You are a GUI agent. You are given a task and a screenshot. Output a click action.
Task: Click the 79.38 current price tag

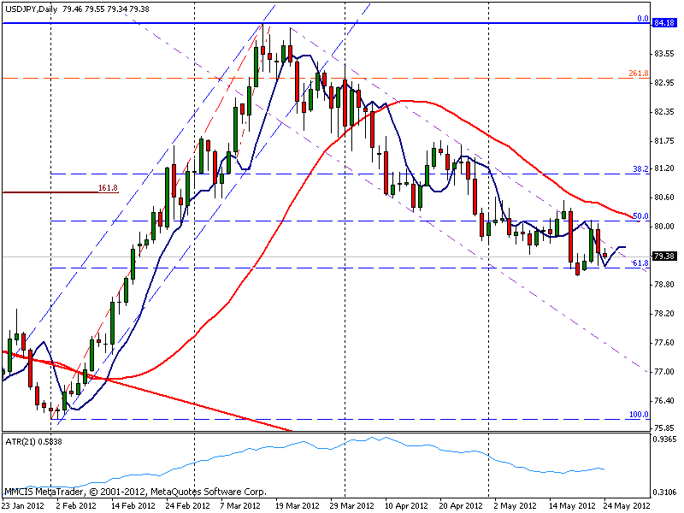click(x=664, y=256)
